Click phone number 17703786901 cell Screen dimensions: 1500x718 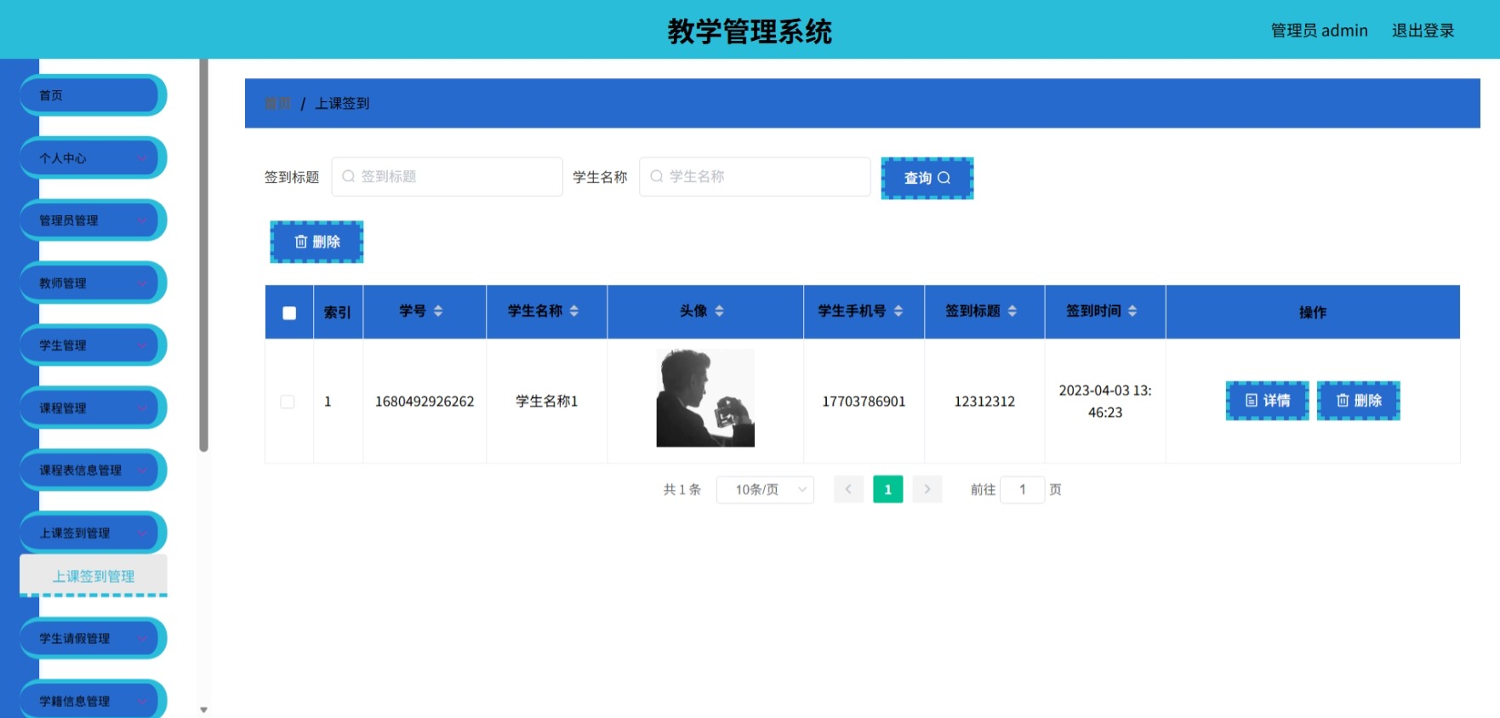(x=864, y=402)
